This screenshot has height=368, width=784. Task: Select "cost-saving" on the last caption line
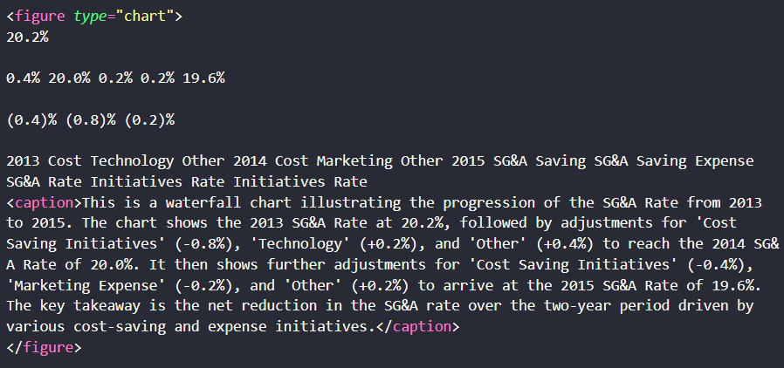120,327
